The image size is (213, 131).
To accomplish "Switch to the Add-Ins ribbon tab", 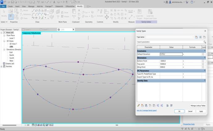I will pos(40,6).
